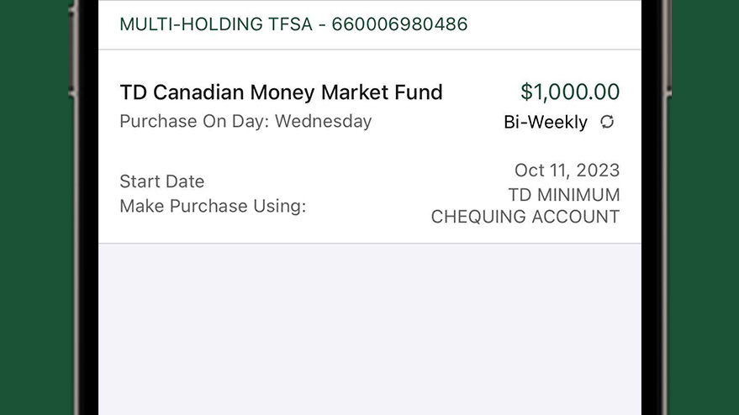Screen dimensions: 739x415
Task: Tap the word Wednesday in purchase day
Action: point(324,122)
